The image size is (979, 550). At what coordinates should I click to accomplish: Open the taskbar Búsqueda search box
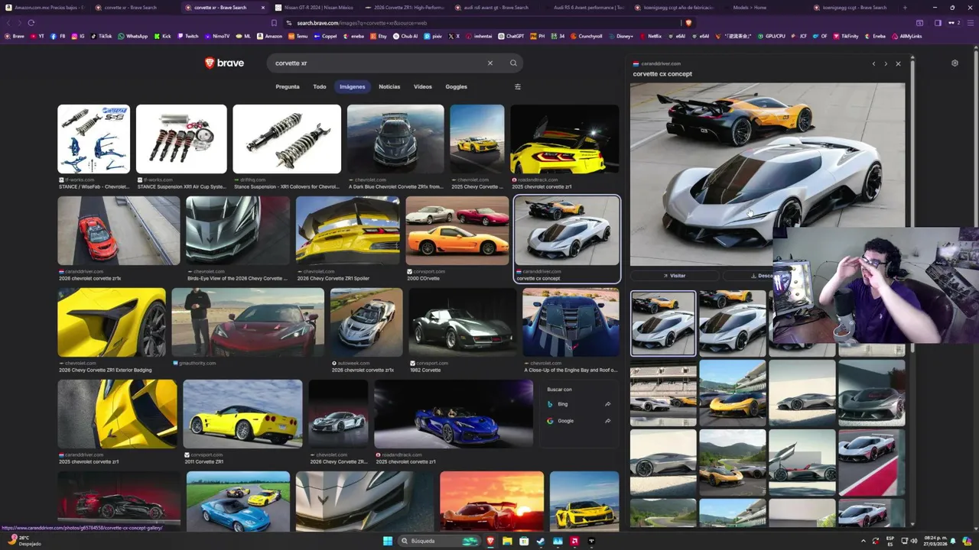(x=439, y=541)
